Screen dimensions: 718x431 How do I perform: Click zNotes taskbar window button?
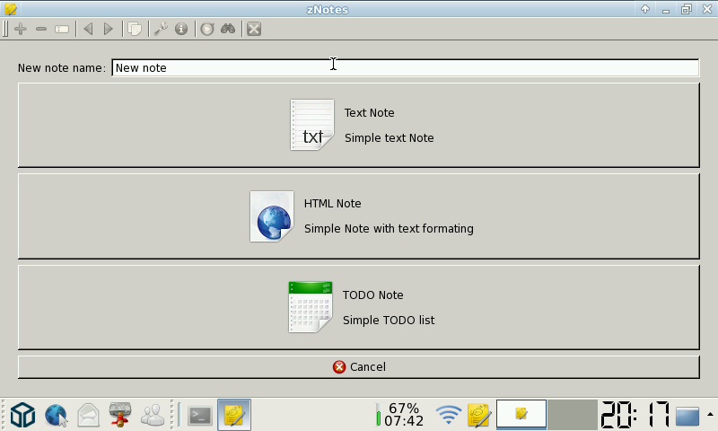pos(234,415)
